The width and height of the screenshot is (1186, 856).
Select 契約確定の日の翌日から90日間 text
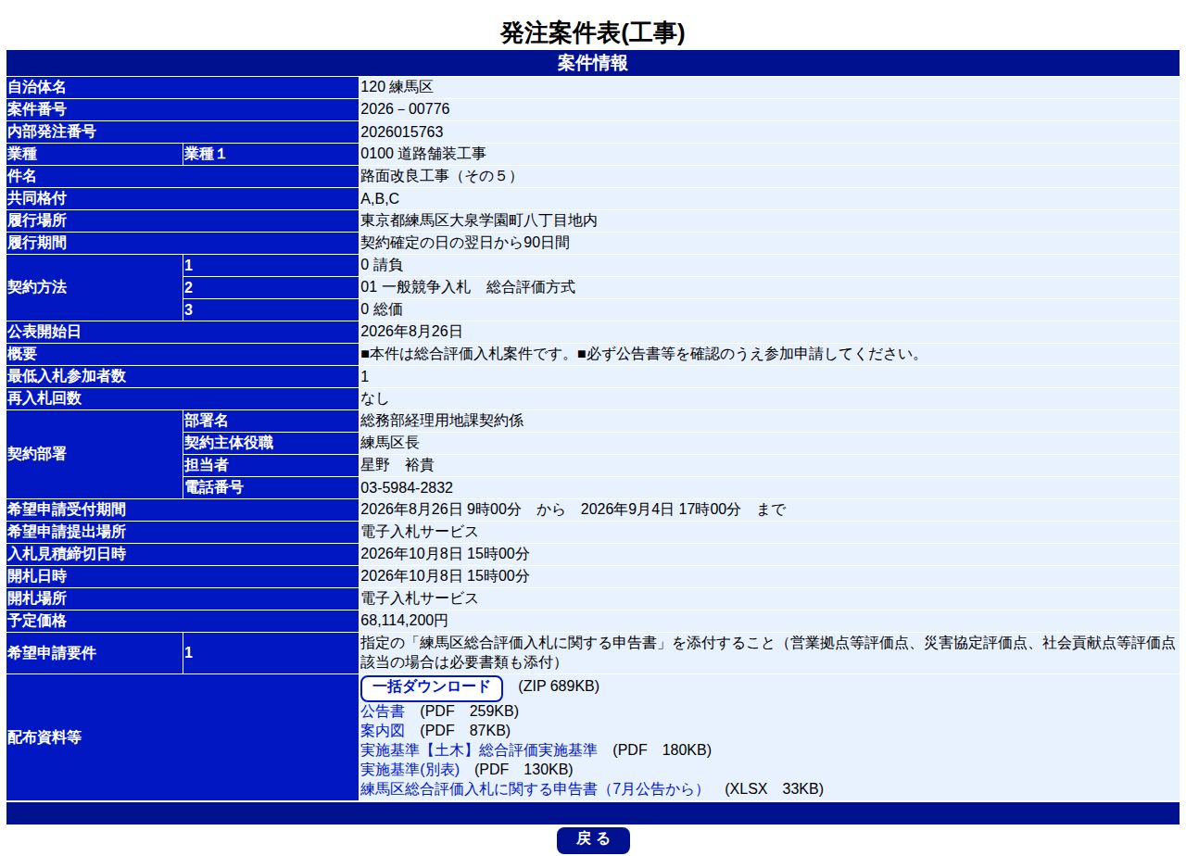click(x=464, y=243)
